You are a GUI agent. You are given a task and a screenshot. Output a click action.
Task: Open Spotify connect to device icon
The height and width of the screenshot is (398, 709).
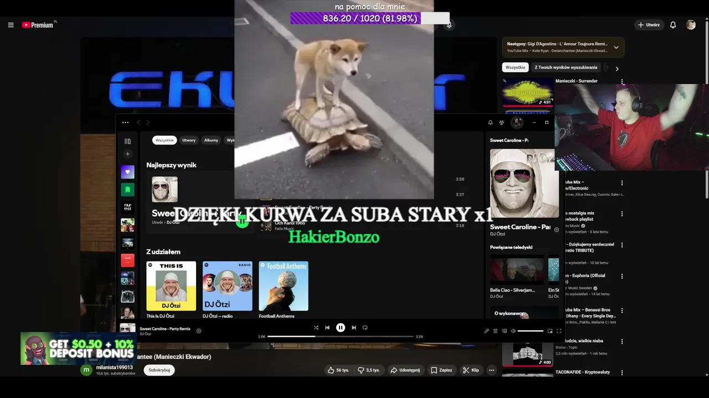coord(504,331)
